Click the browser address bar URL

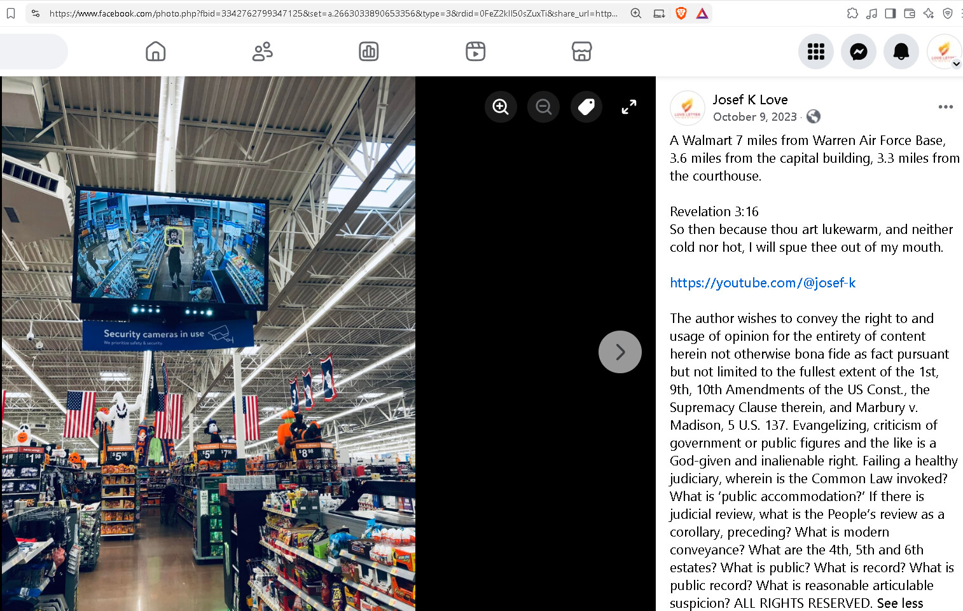(333, 13)
